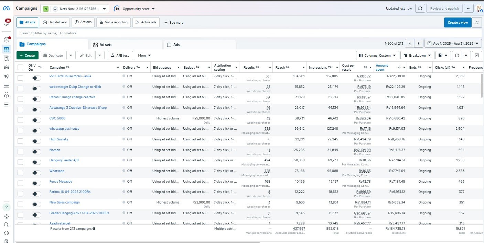Click the refresh data icon
Viewport: 484px width, 243px height.
(x=420, y=9)
